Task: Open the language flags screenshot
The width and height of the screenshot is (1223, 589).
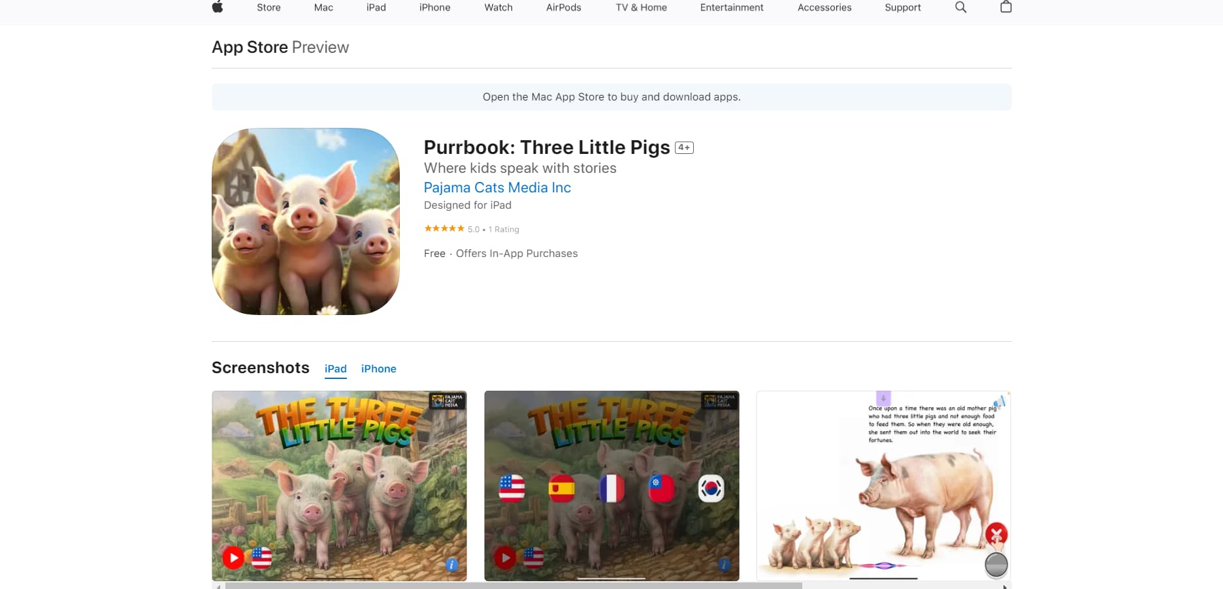Action: coord(611,485)
